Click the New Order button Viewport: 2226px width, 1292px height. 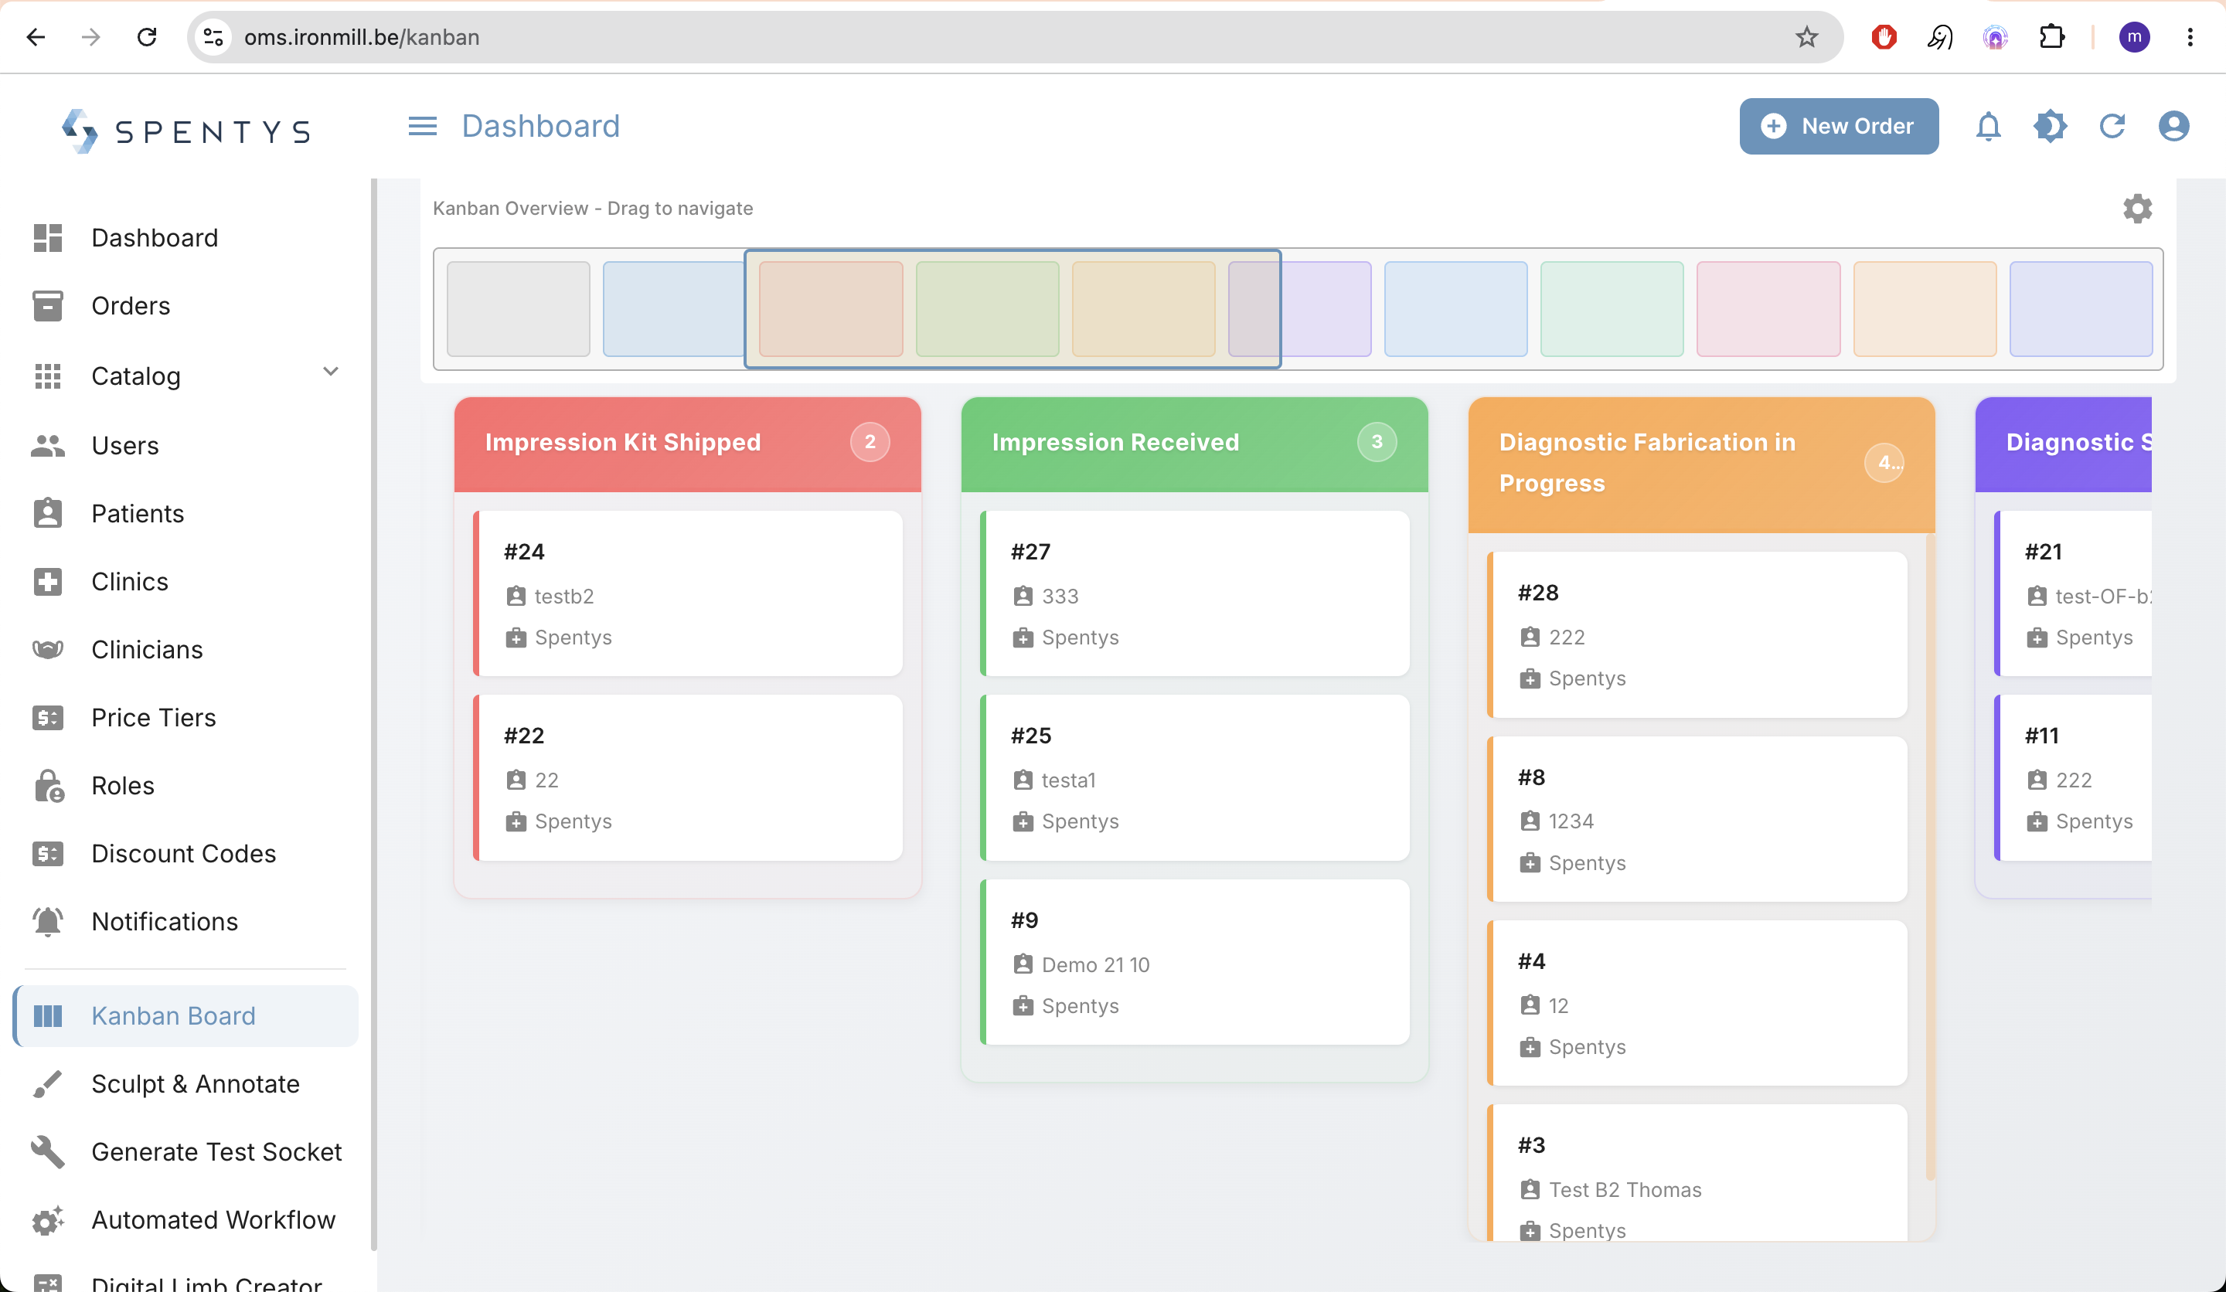1838,126
